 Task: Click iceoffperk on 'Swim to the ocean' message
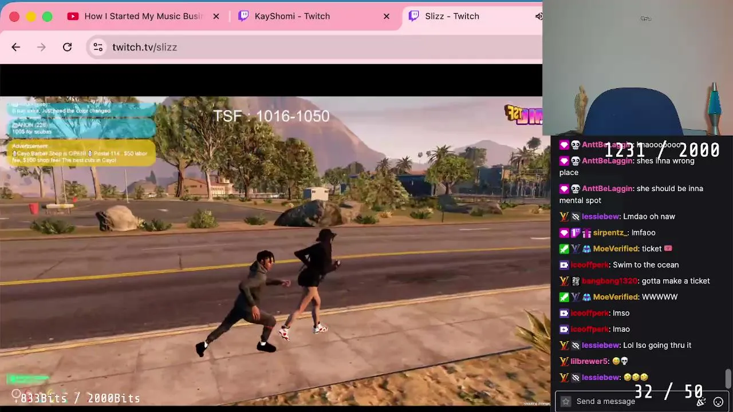(589, 265)
